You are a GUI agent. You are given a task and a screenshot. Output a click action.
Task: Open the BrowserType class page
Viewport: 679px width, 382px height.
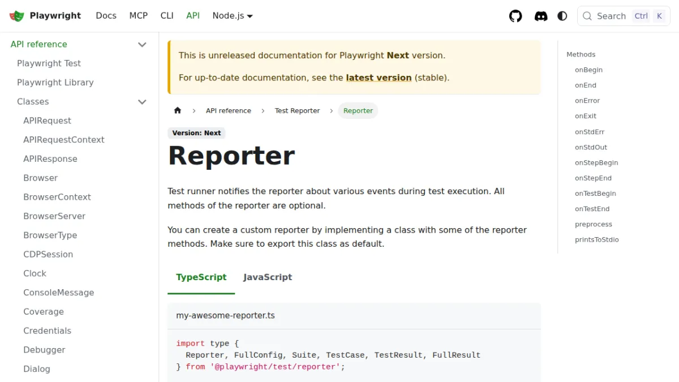pyautogui.click(x=50, y=235)
